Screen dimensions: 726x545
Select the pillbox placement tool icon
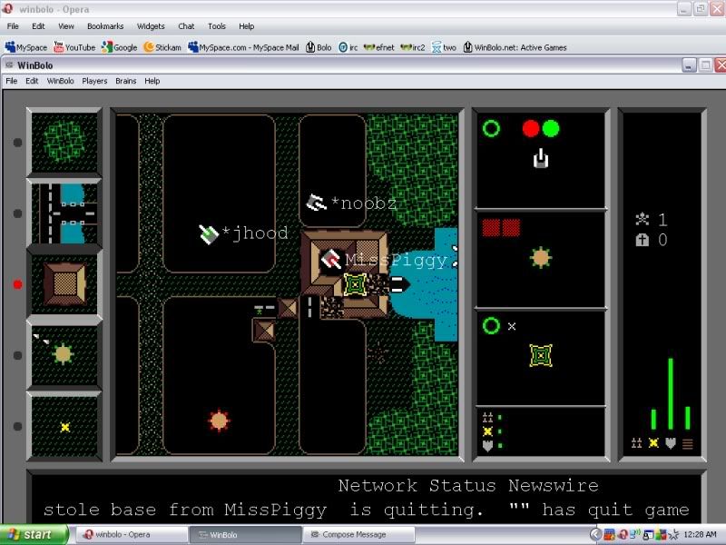coord(64,353)
